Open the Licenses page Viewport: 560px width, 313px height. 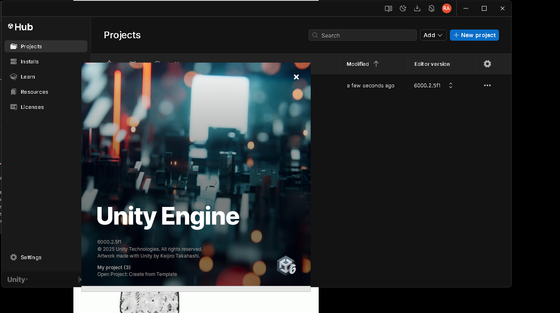[x=46, y=107]
